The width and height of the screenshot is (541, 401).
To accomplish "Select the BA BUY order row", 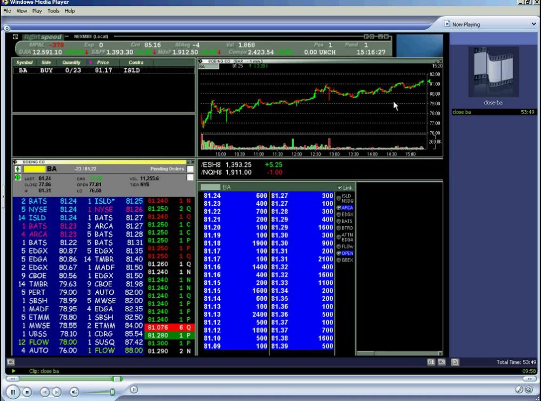I will coord(103,70).
